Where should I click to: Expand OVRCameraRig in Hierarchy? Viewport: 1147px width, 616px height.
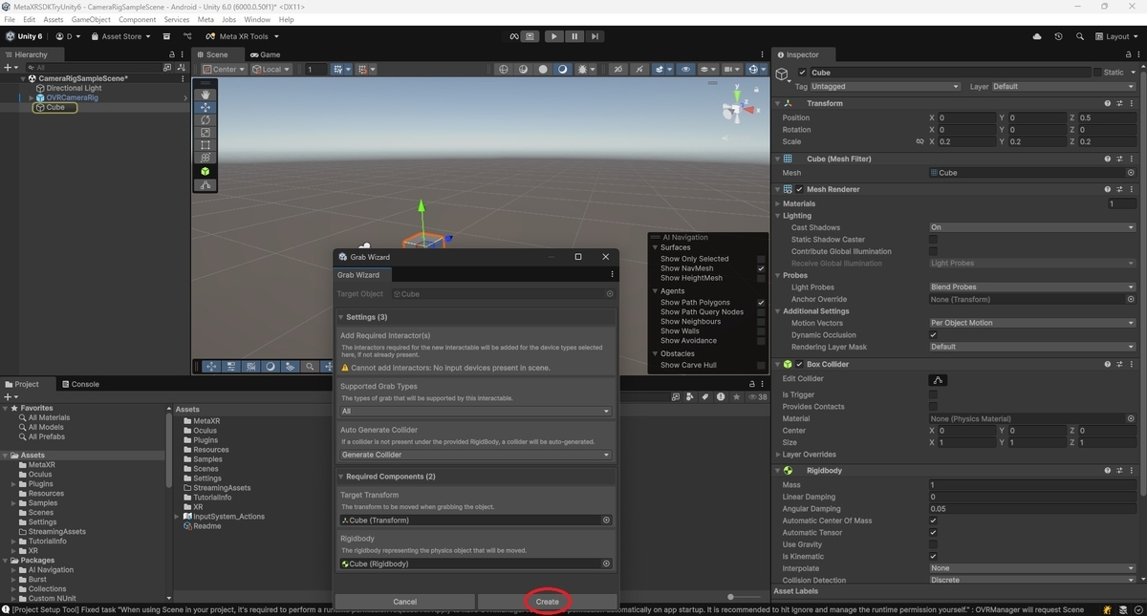click(32, 97)
